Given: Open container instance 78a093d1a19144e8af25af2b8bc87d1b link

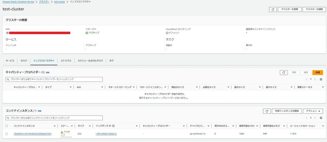Looking at the screenshot, I should 32,134.
